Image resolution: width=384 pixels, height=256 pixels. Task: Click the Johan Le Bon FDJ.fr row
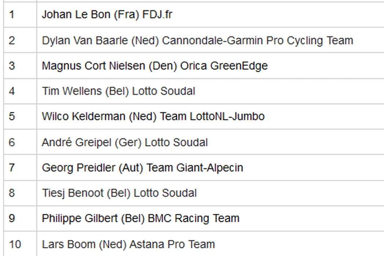point(107,15)
